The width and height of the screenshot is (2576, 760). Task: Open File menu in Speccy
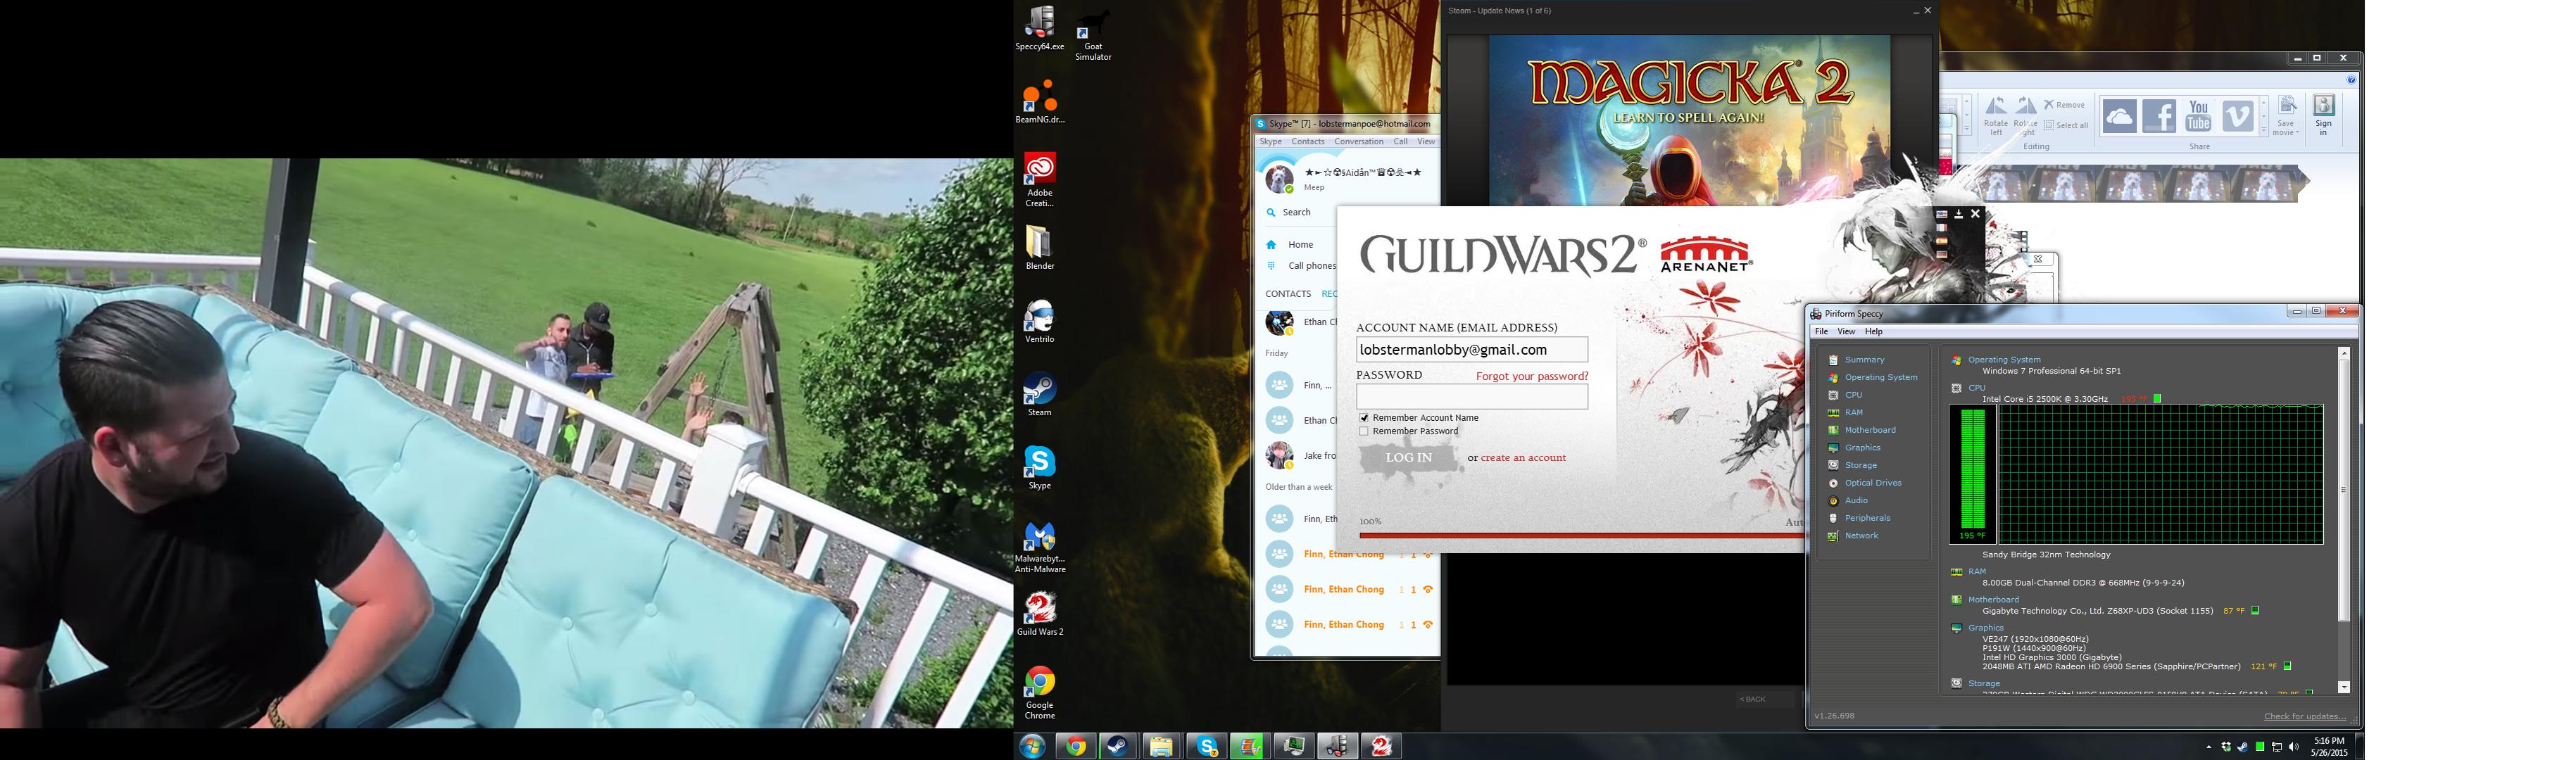coord(1821,332)
